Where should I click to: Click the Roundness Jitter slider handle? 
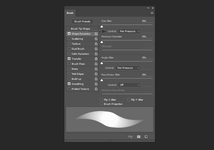click(102, 80)
